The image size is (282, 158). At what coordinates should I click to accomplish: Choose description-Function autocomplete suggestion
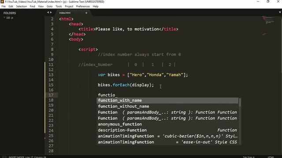point(167,130)
